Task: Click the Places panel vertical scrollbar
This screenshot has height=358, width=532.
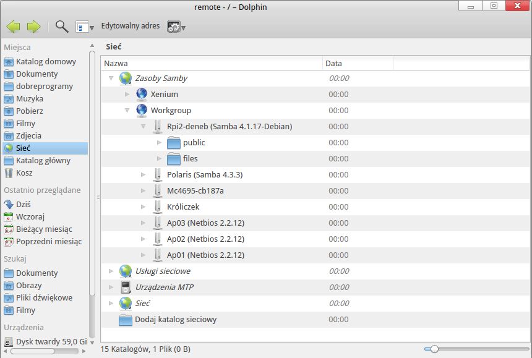Action: tap(92, 173)
